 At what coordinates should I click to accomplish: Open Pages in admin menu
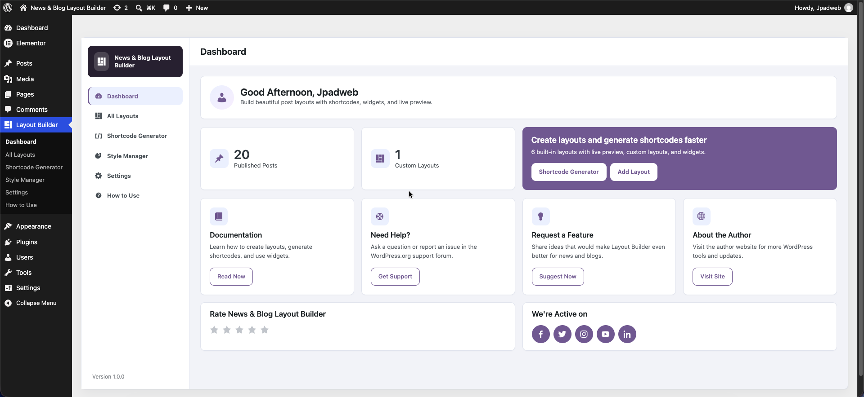click(36, 94)
